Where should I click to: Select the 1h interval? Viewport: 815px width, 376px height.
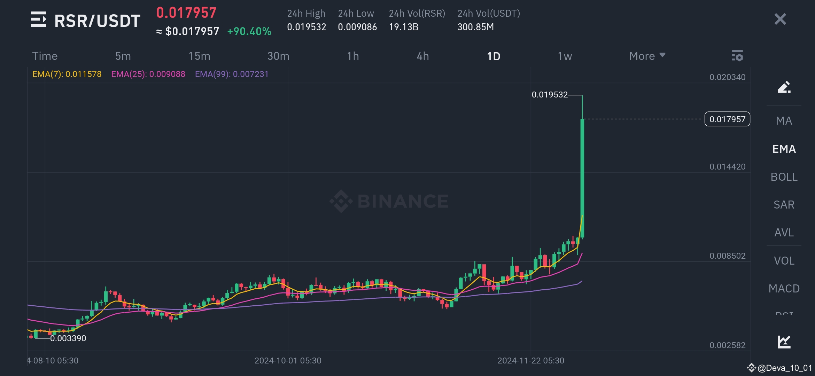pyautogui.click(x=353, y=56)
